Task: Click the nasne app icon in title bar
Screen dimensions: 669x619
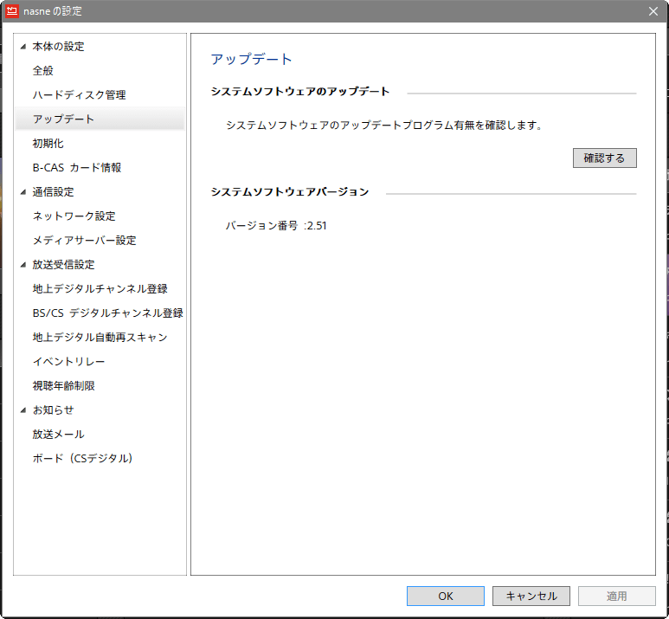Action: click(x=12, y=11)
